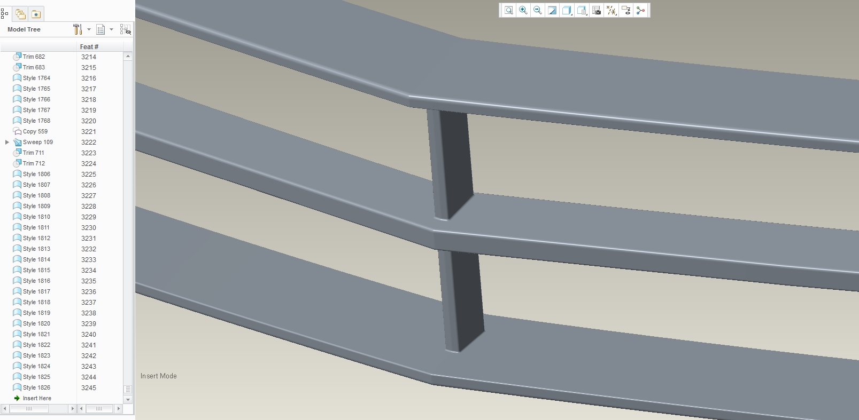Image resolution: width=859 pixels, height=420 pixels.
Task: Toggle the Spin Center icon
Action: click(640, 10)
